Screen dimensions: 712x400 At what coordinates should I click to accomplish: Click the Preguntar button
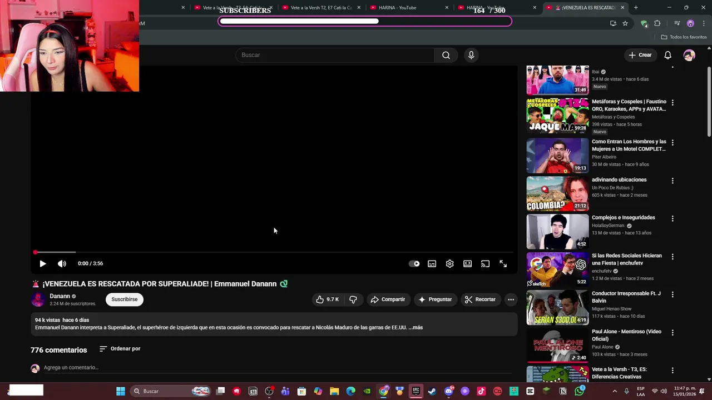click(x=435, y=299)
